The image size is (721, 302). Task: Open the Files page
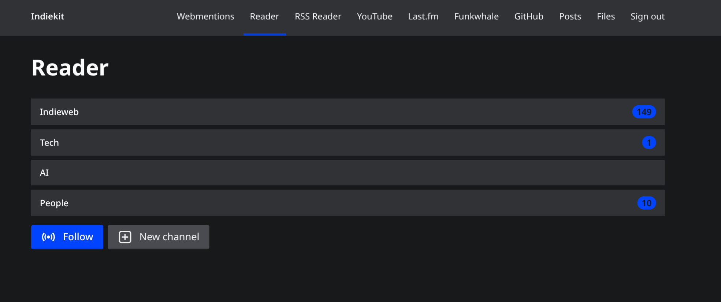606,16
